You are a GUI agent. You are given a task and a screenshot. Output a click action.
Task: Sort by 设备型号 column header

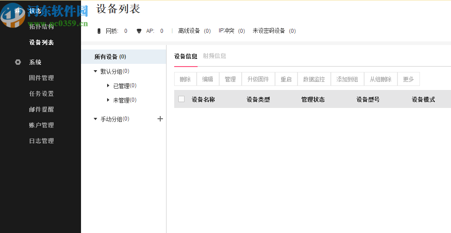(368, 99)
